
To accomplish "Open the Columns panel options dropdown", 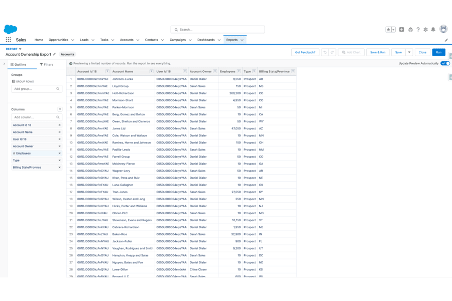I will click(x=59, y=109).
